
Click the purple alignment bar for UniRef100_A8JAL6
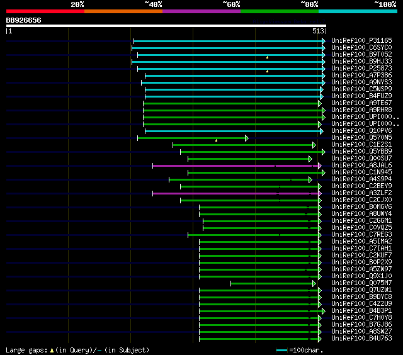coord(236,166)
